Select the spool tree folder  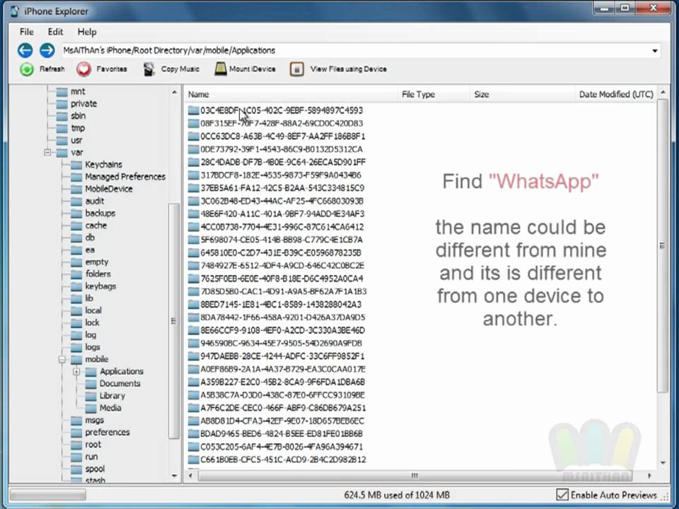[x=95, y=469]
